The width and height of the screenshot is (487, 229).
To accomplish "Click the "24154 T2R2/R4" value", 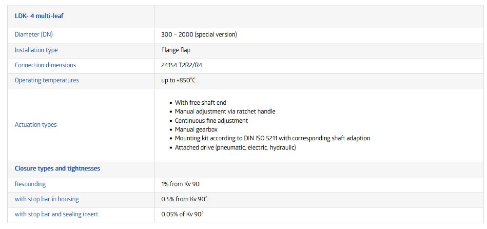I will pyautogui.click(x=183, y=65).
